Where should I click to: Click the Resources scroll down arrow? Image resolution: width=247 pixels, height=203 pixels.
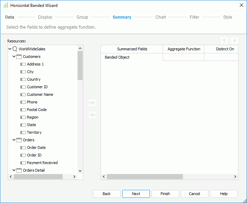80,171
